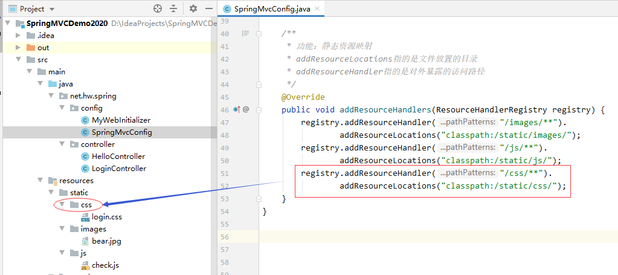
Task: Click the LoginController class icon
Action: 85,169
